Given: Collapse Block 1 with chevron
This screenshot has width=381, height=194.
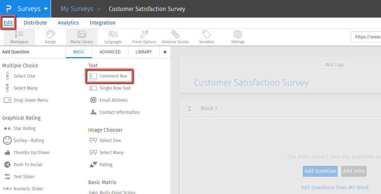Looking at the screenshot, I should 189,108.
